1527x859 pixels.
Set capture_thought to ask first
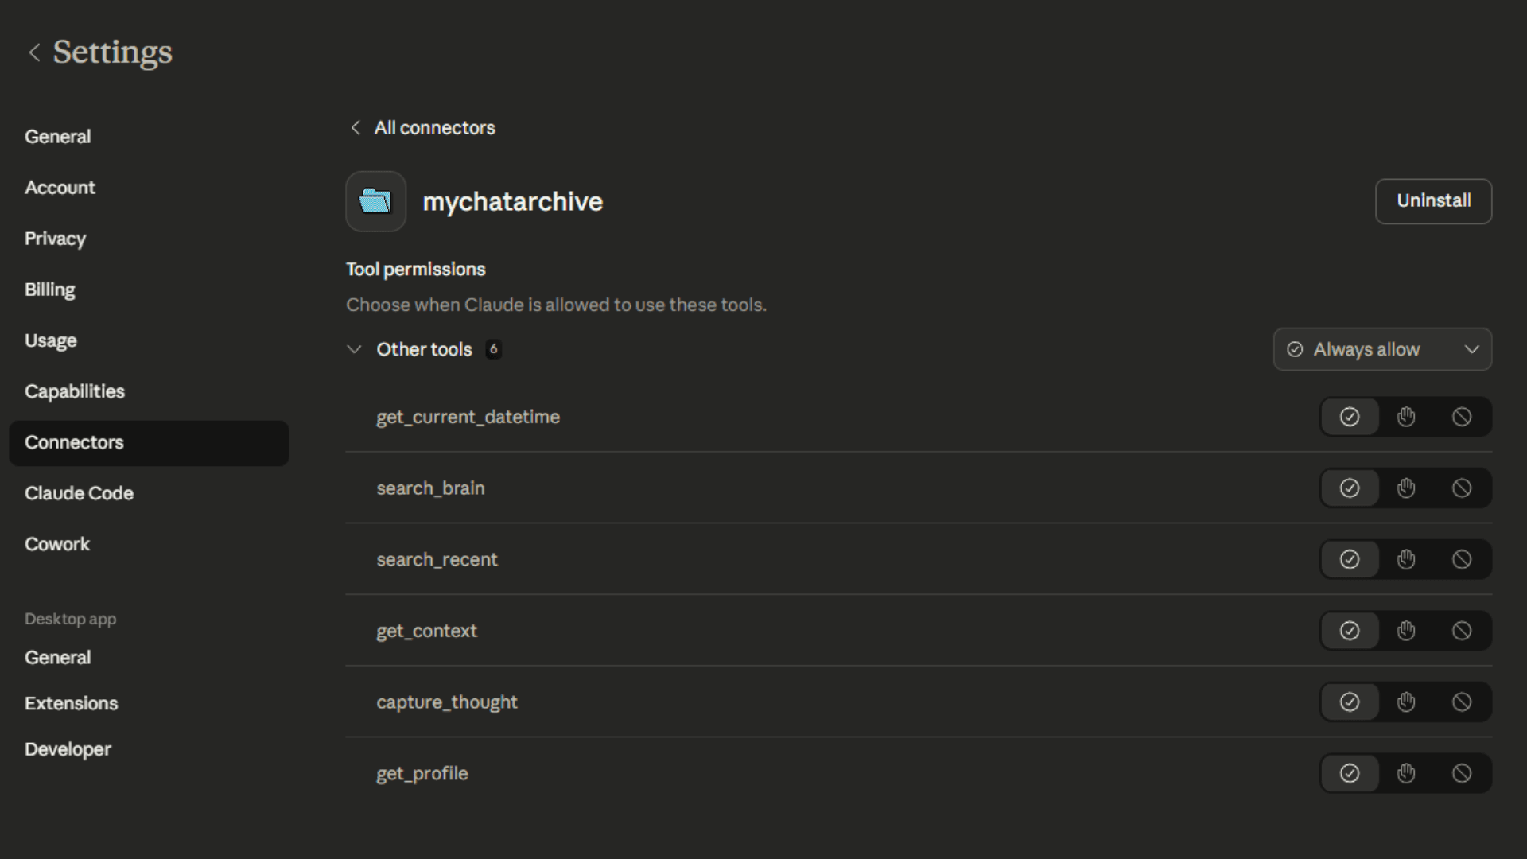pyautogui.click(x=1406, y=702)
